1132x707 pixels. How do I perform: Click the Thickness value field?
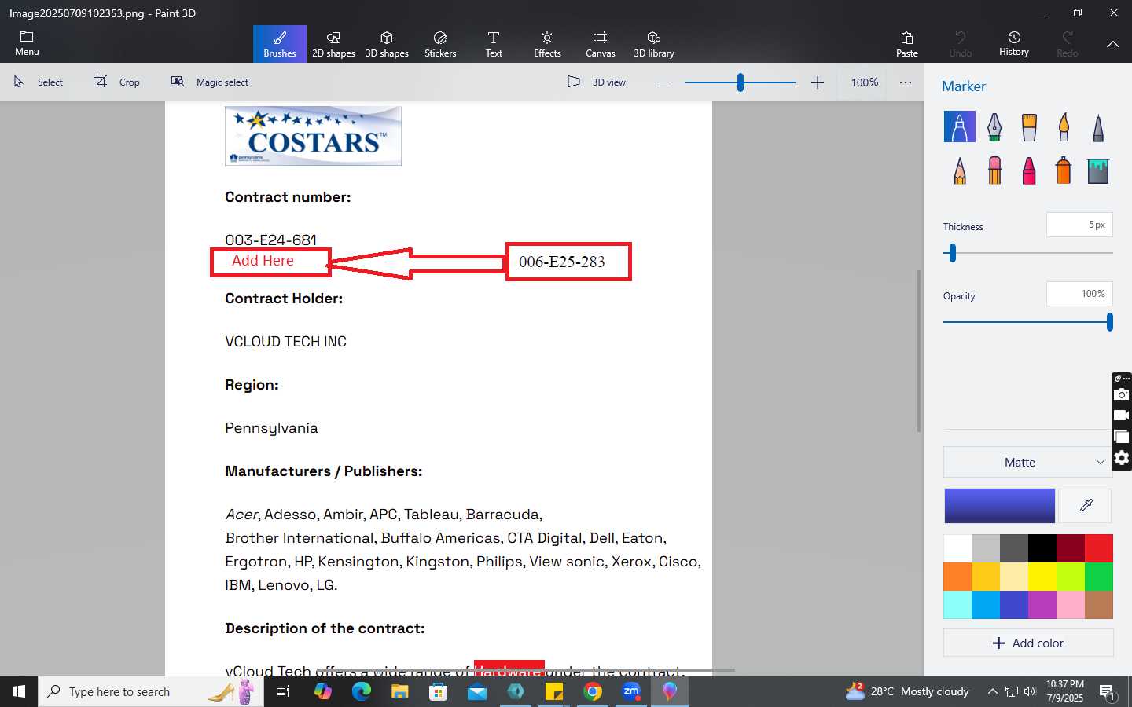[1079, 225]
